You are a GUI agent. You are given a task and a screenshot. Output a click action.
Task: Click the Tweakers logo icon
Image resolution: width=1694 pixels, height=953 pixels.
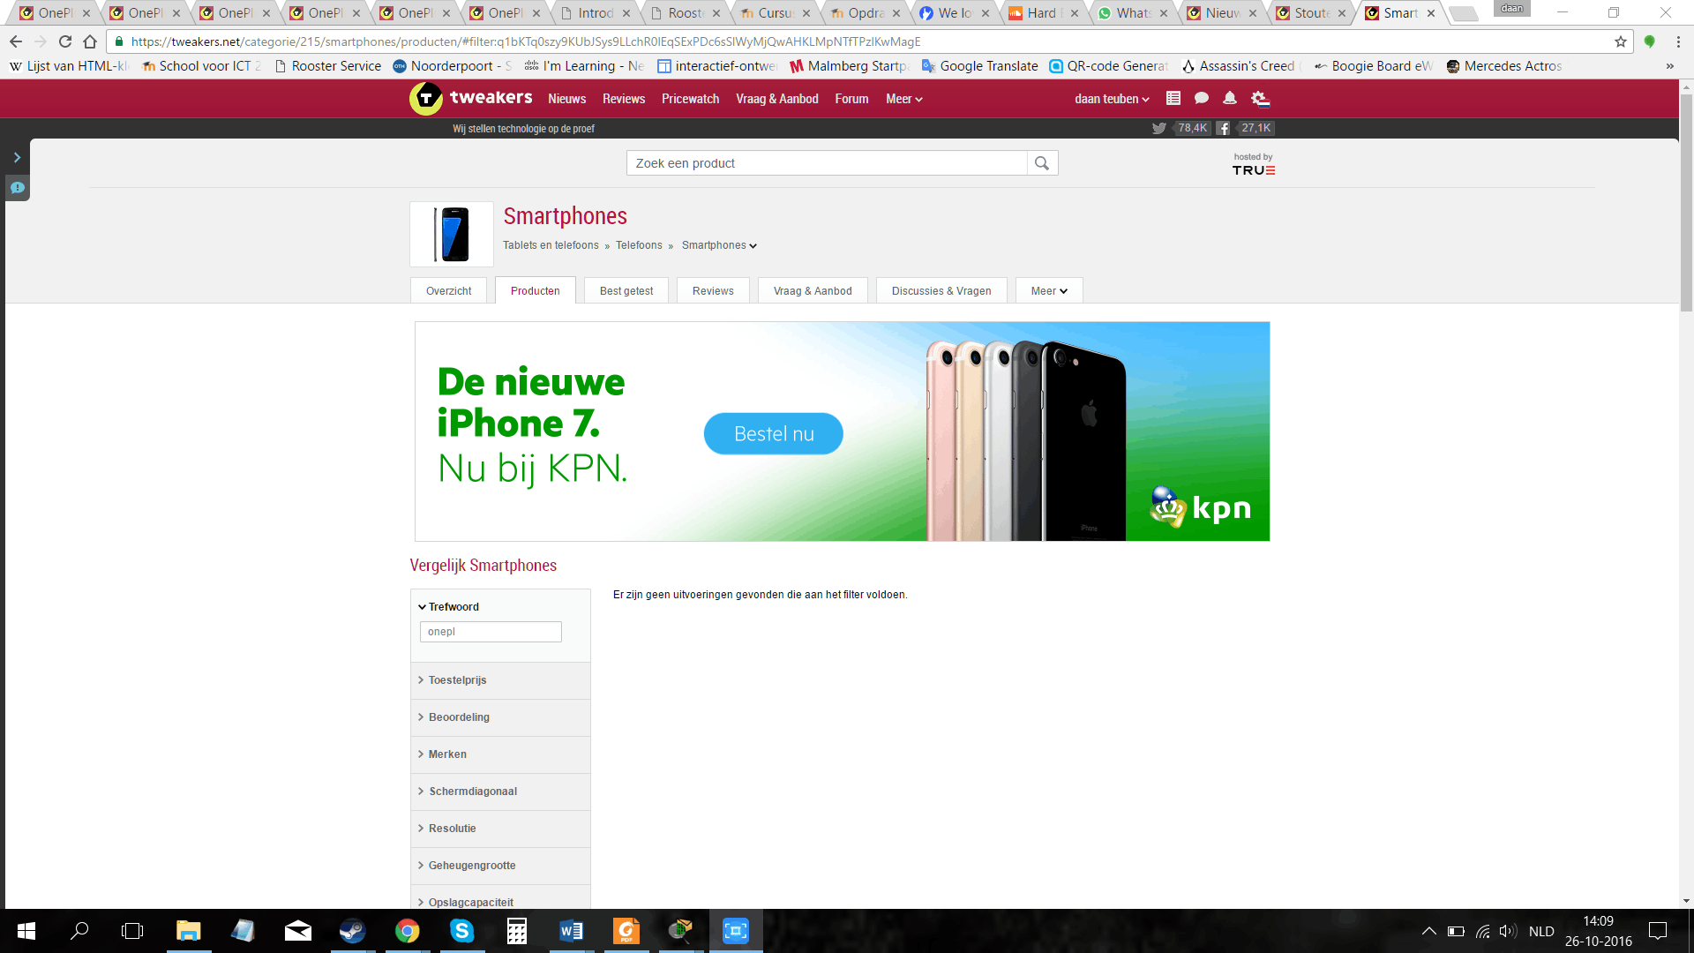coord(426,99)
